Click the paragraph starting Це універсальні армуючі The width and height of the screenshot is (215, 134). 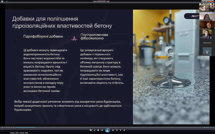click(102, 66)
